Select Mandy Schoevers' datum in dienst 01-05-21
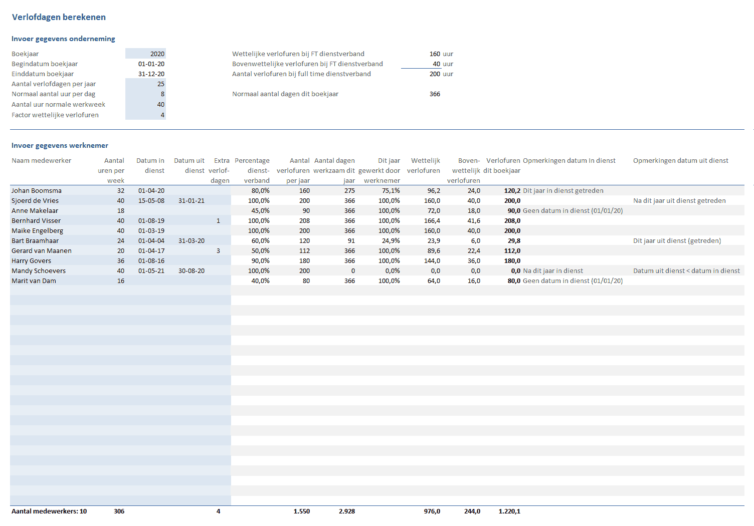This screenshot has height=526, width=754. pos(151,271)
